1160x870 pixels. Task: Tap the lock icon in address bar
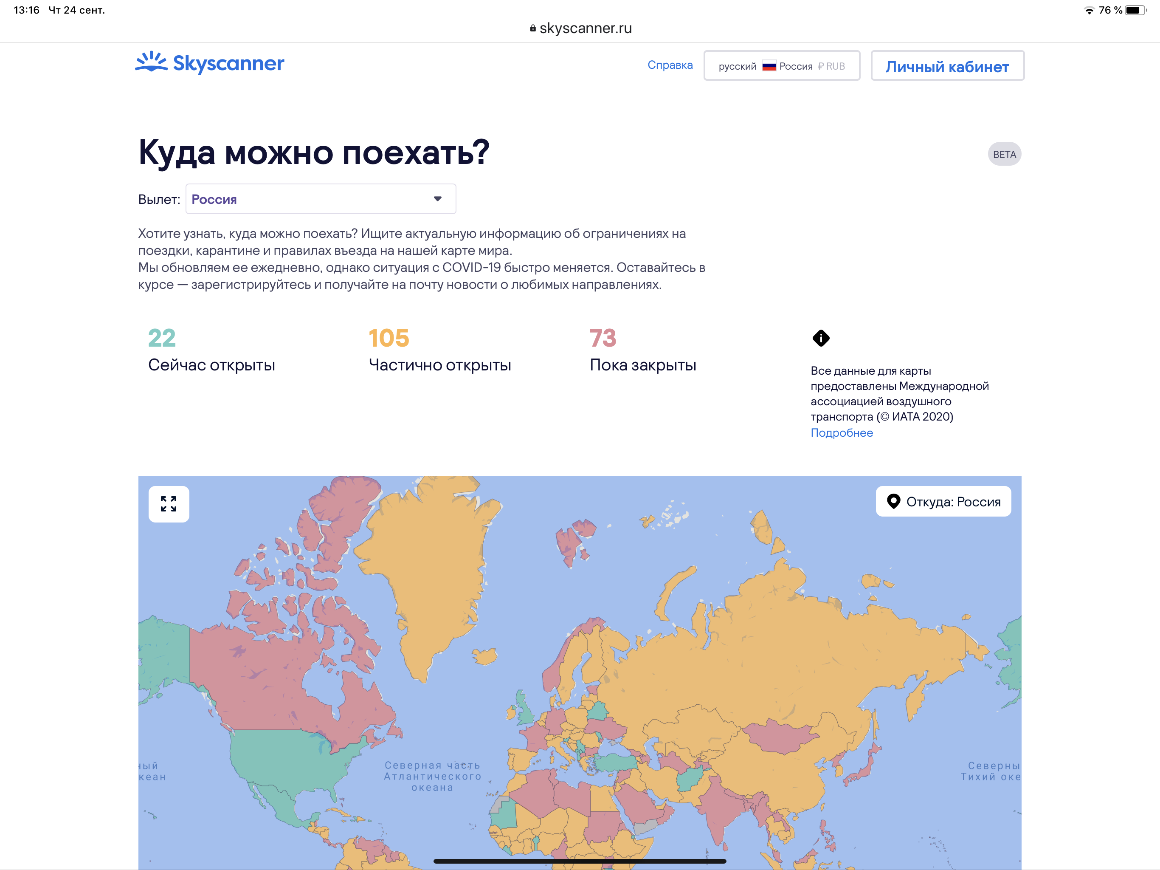coord(532,28)
